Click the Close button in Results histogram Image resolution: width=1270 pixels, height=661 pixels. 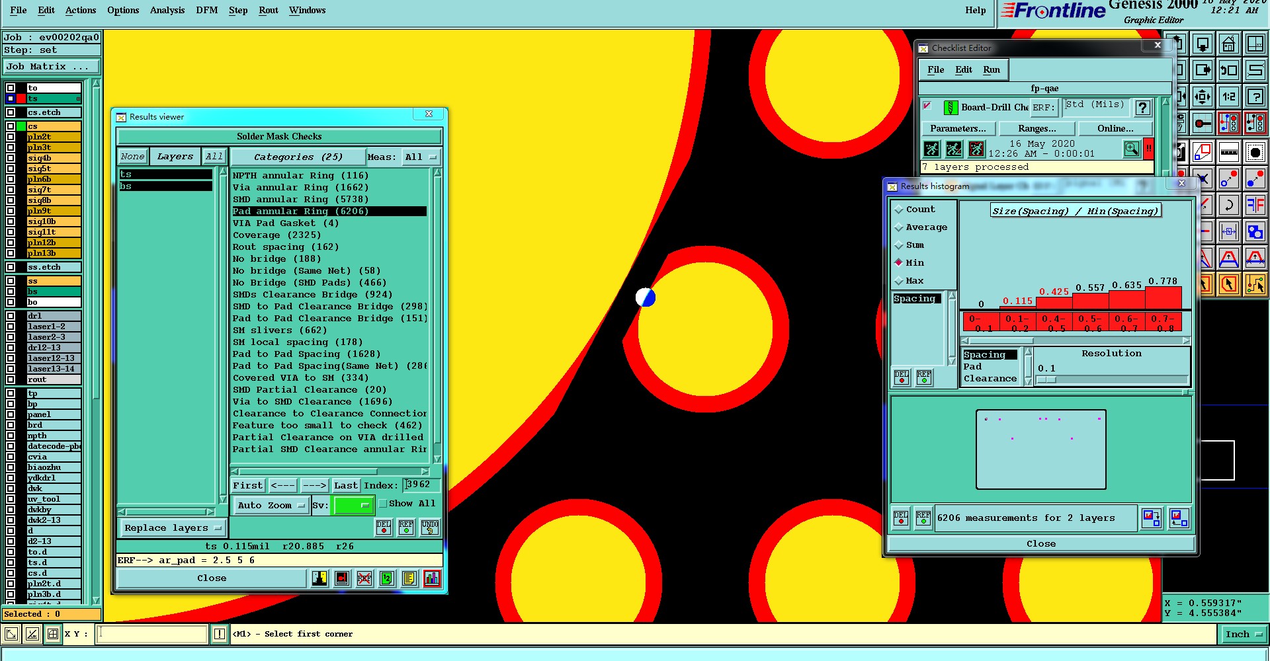tap(1041, 544)
